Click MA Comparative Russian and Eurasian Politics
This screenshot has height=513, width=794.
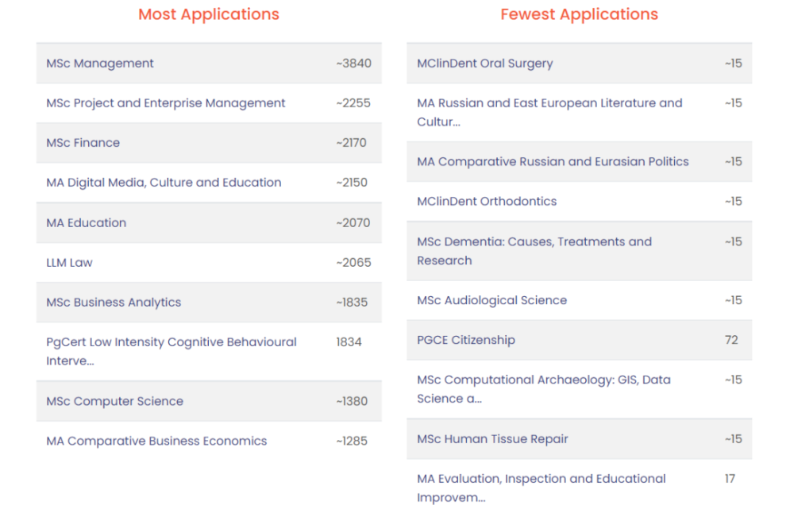click(553, 161)
